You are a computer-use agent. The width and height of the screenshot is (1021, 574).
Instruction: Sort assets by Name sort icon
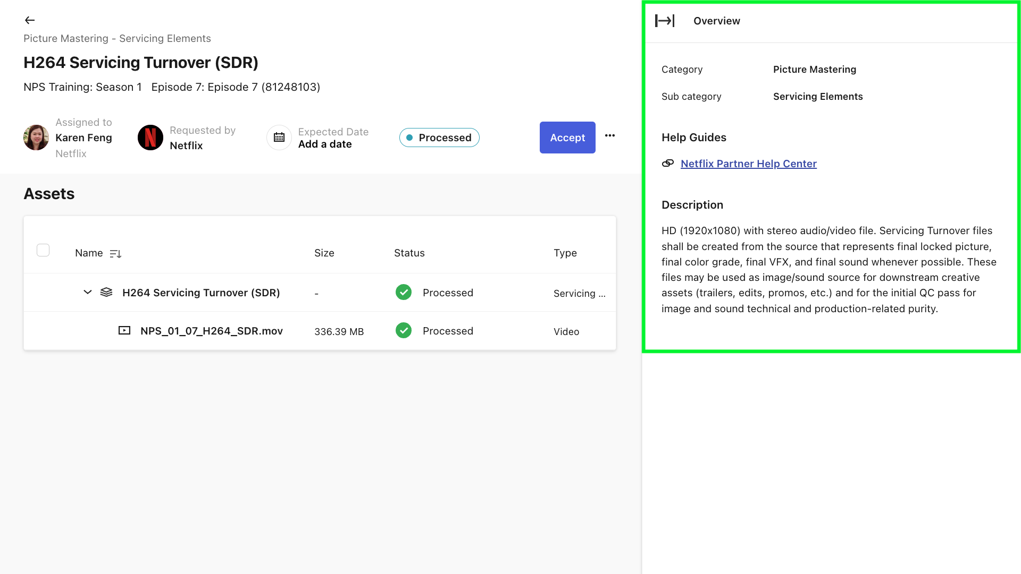pos(115,254)
